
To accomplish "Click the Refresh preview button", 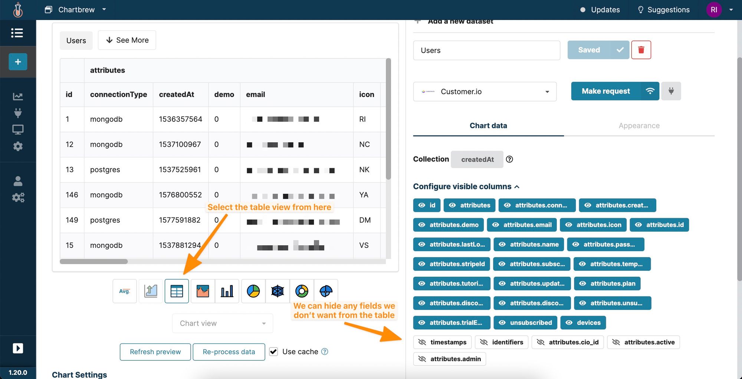I will click(x=155, y=352).
